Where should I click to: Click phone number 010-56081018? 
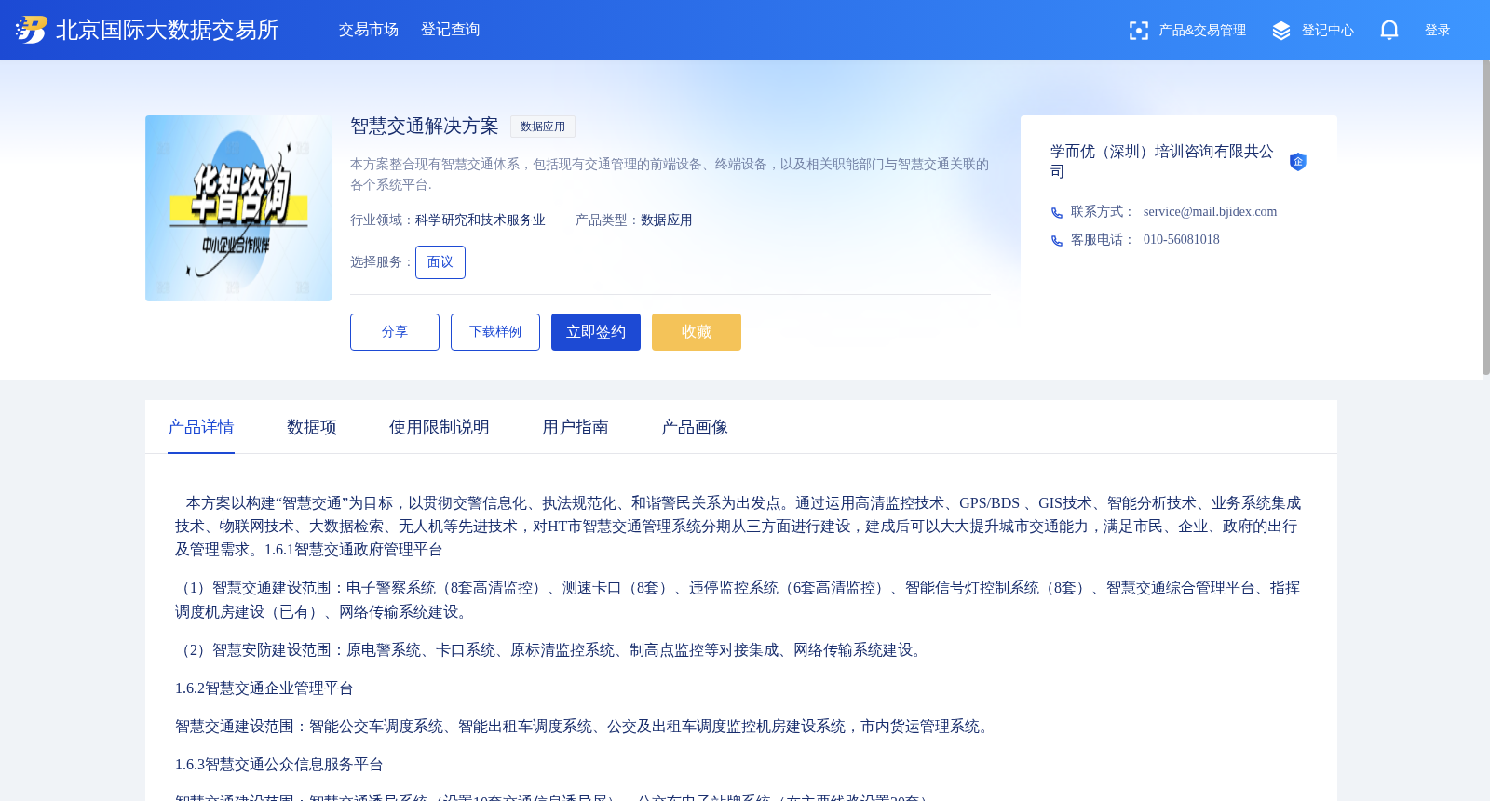[x=1182, y=240]
